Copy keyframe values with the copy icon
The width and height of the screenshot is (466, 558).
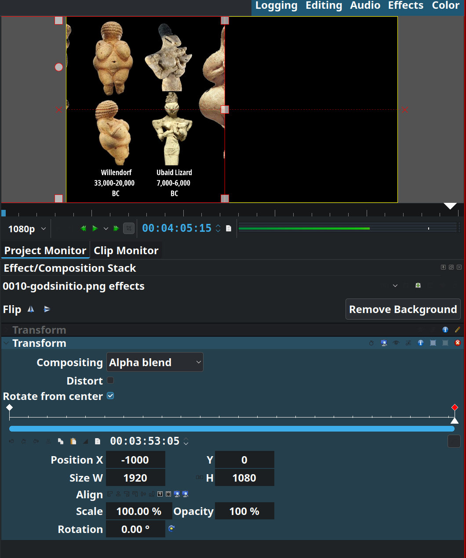61,441
